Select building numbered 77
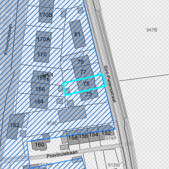This screenshot has width=169, height=169. [83, 72]
